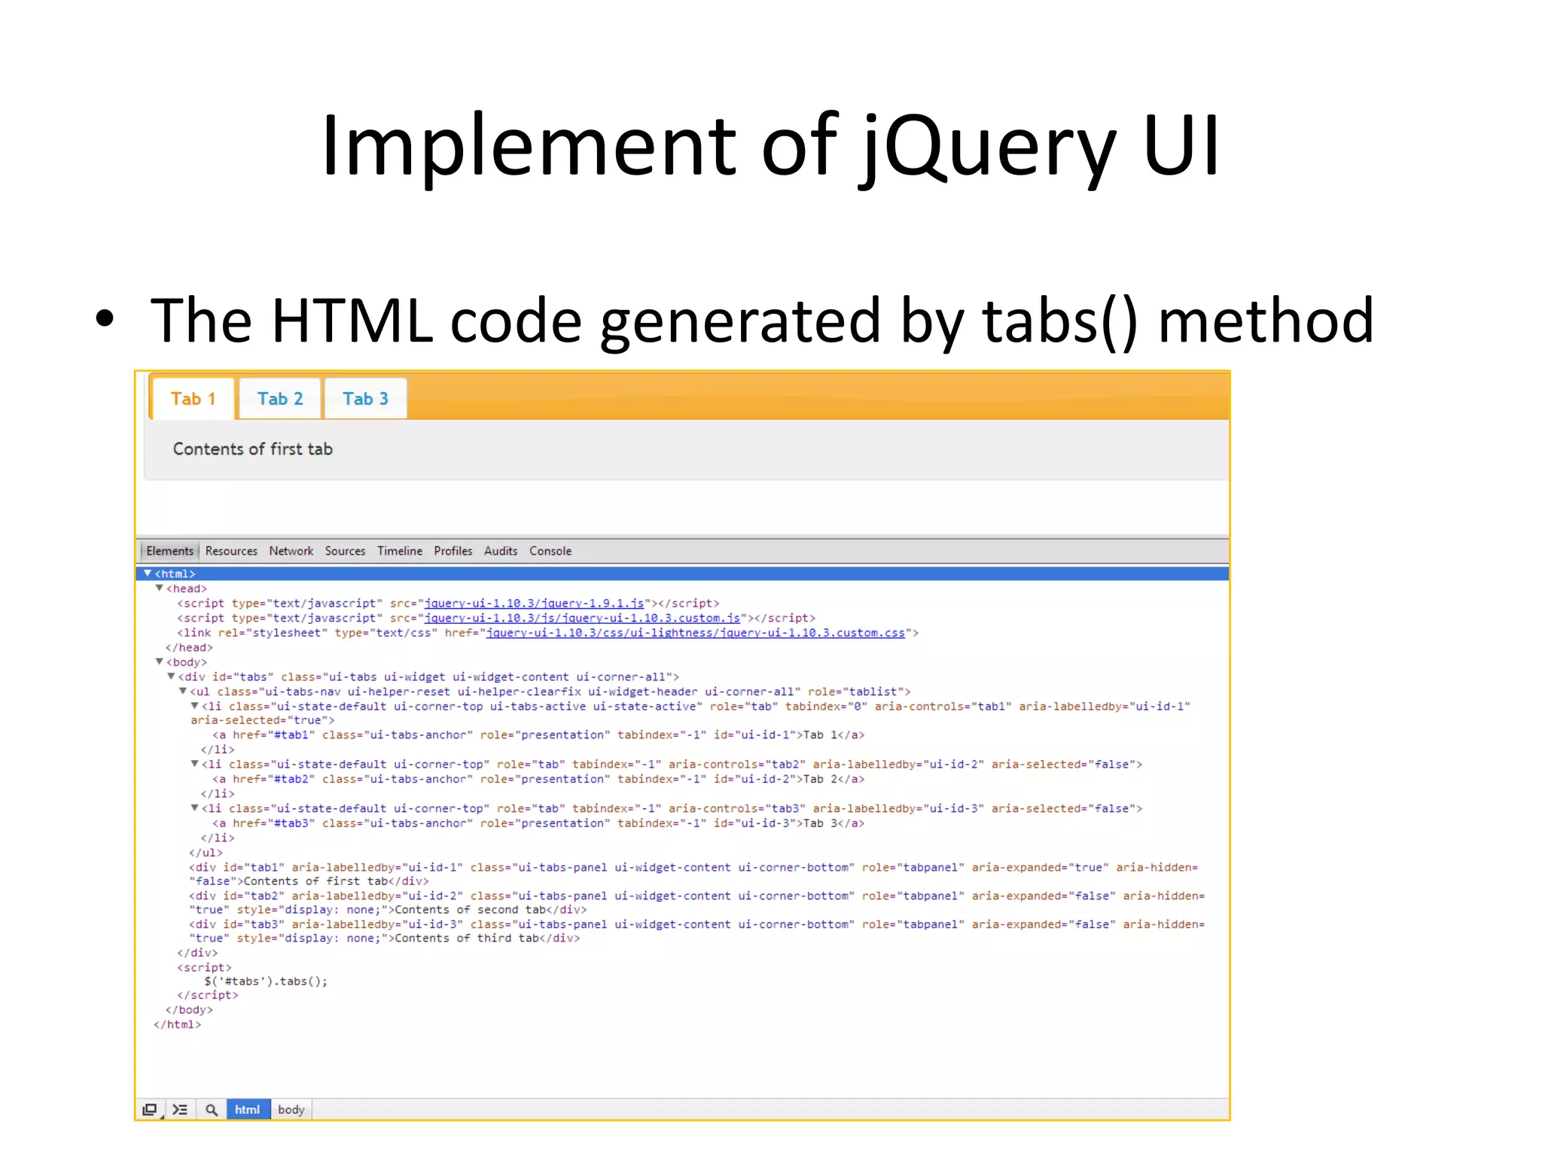Image resolution: width=1542 pixels, height=1156 pixels.
Task: Collapse the ul ui-tabs-nav node
Action: pyautogui.click(x=182, y=691)
